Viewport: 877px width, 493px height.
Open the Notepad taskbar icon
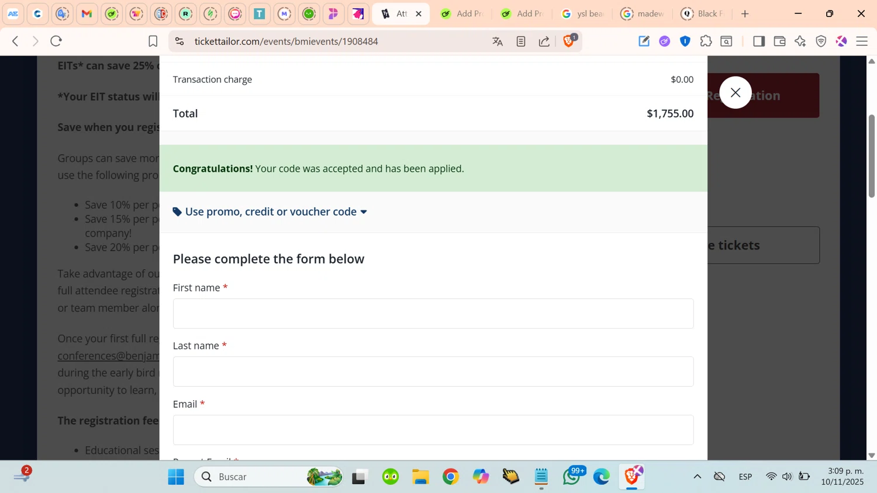(x=541, y=477)
